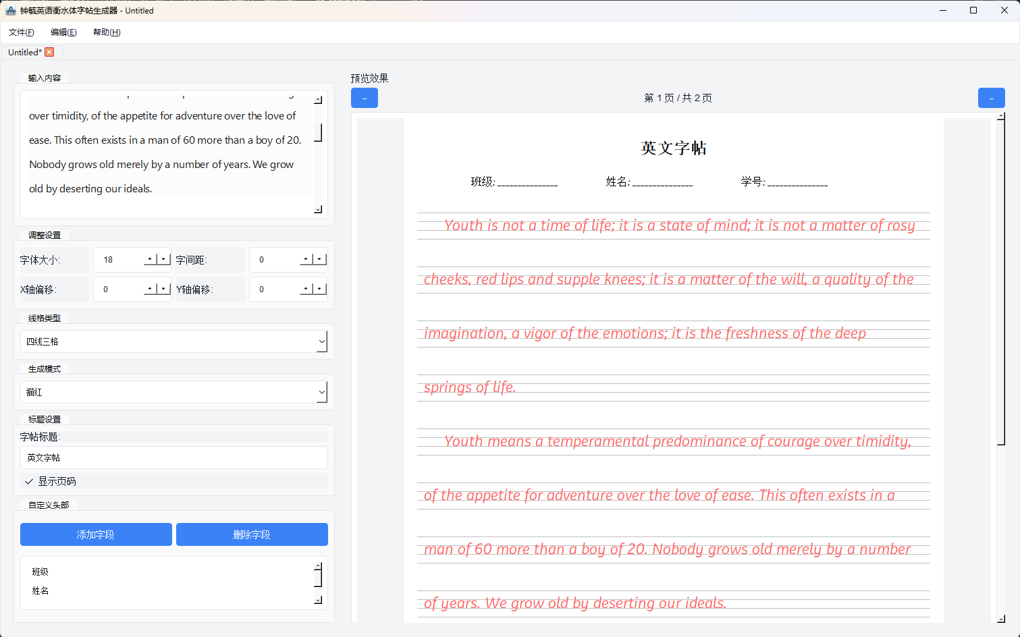Select 姓名 in the custom header list
The image size is (1020, 637).
(x=41, y=590)
